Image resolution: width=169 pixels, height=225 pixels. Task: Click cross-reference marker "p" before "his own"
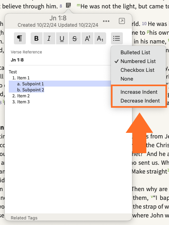click(148, 31)
